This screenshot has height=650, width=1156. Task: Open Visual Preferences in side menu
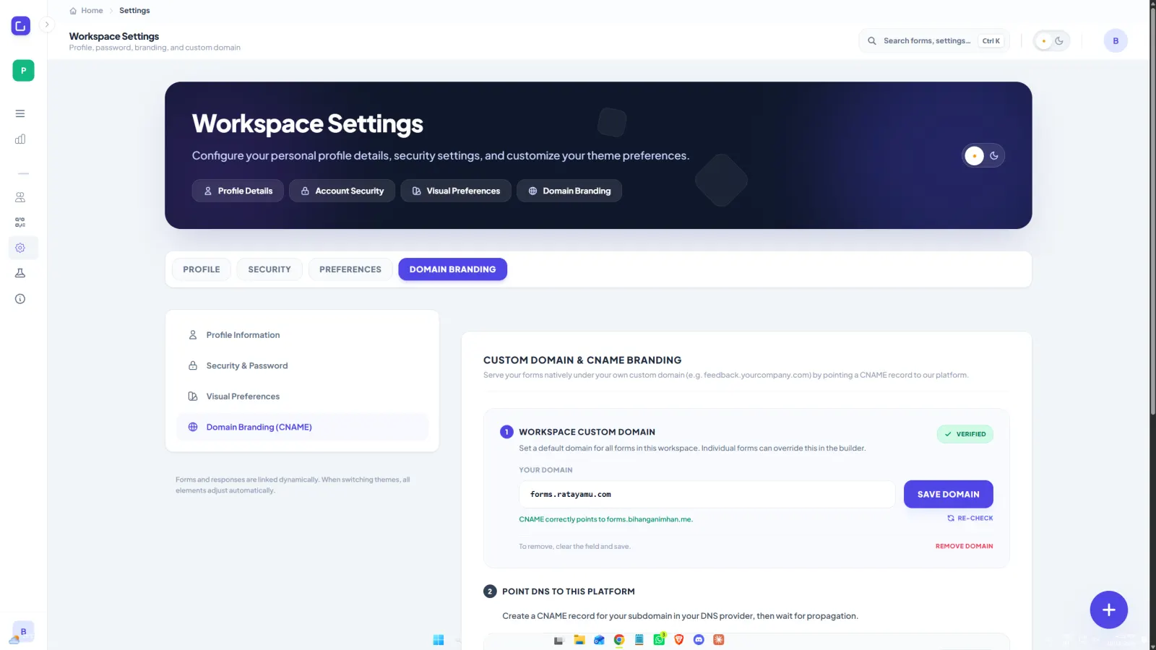[303, 396]
